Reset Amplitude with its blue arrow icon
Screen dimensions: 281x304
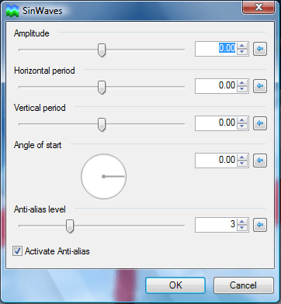[x=260, y=49]
